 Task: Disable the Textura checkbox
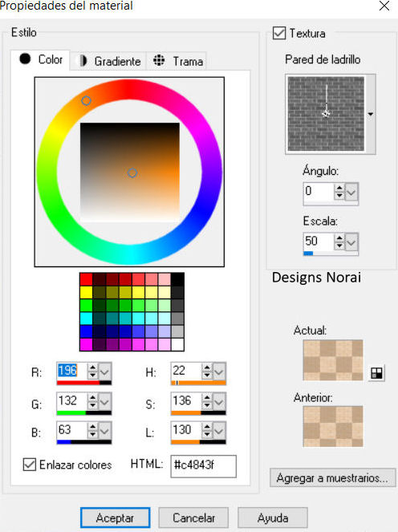(x=279, y=33)
